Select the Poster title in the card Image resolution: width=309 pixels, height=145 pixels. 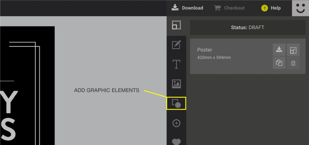pos(205,50)
